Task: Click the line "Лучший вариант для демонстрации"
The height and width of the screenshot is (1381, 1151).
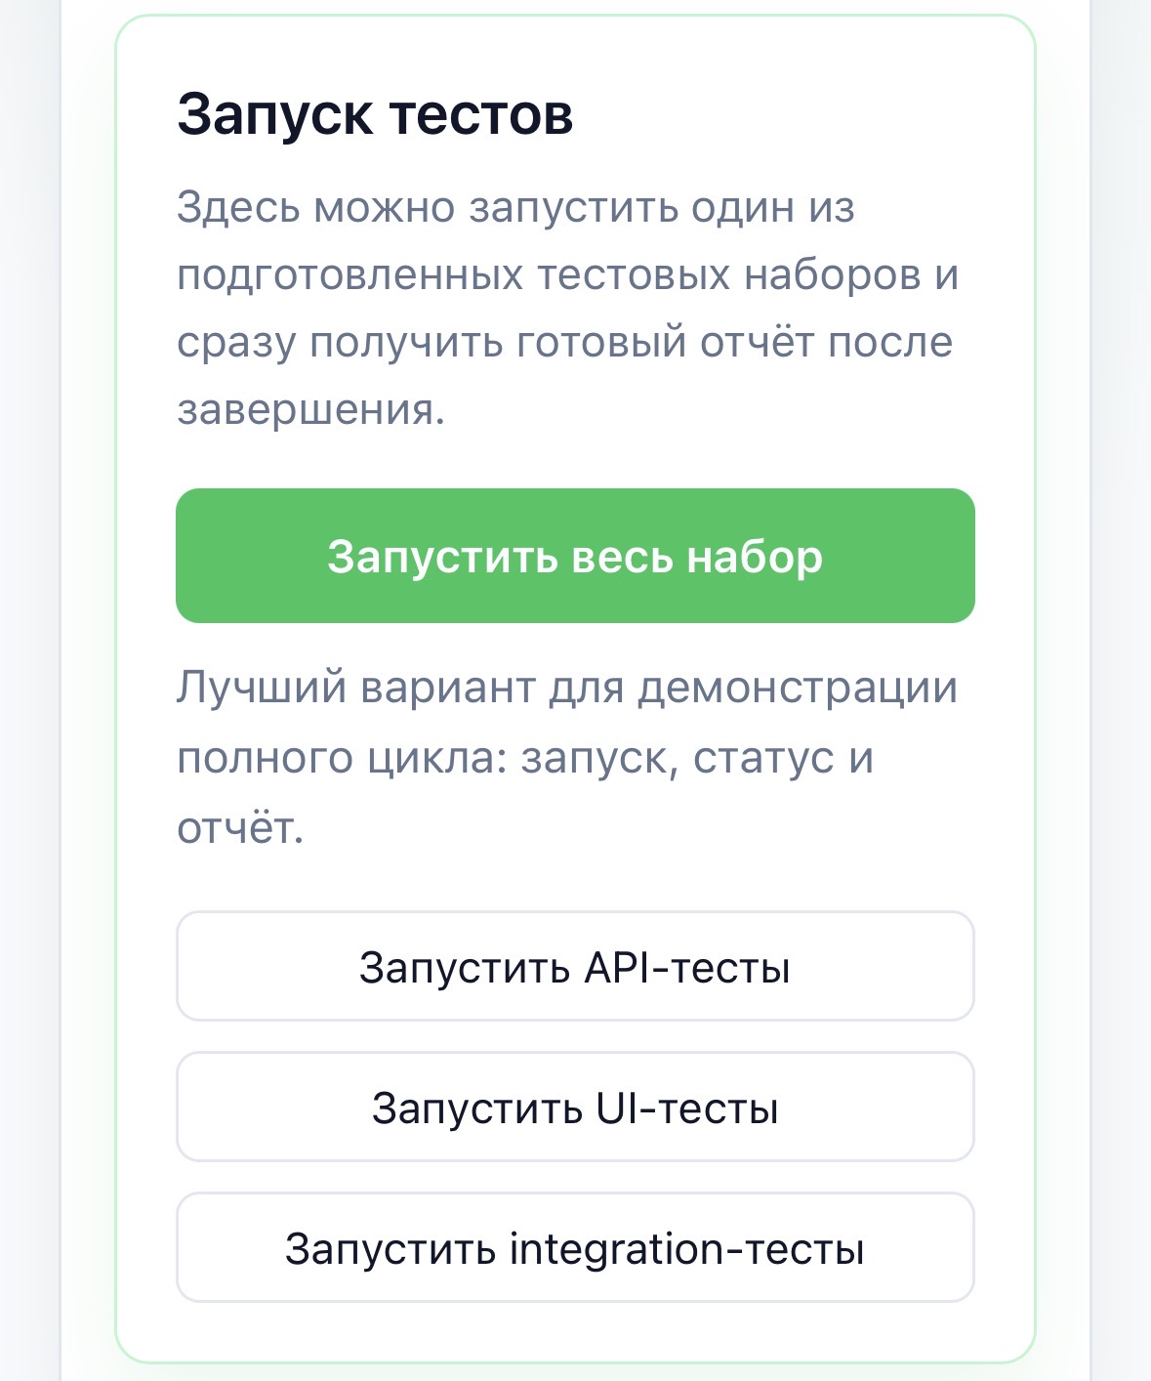Action: coord(566,688)
